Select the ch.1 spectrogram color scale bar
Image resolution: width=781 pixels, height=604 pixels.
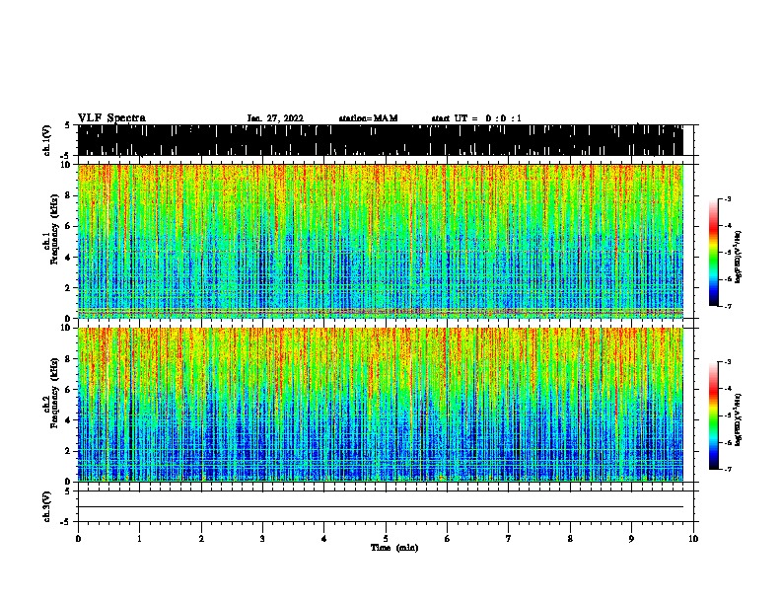[x=713, y=253]
